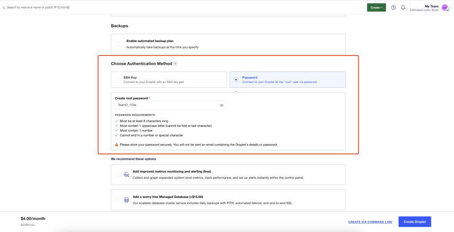Click 'Must be at least 8 characters long'

[x=144, y=121]
